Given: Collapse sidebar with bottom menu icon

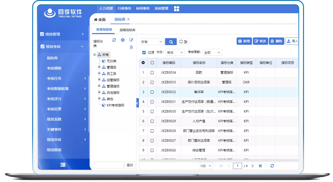Looking at the screenshot, I should click(63, 165).
